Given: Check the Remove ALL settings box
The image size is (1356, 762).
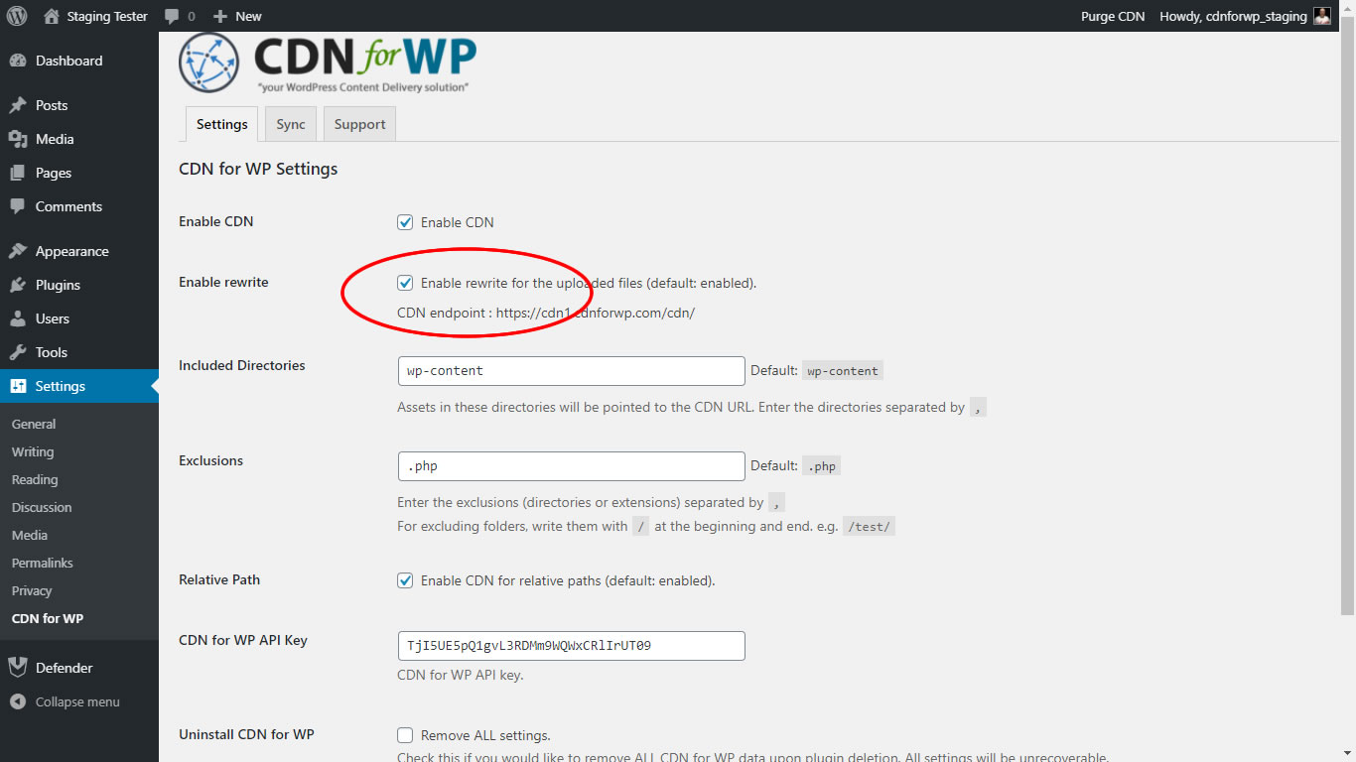Looking at the screenshot, I should (x=405, y=735).
